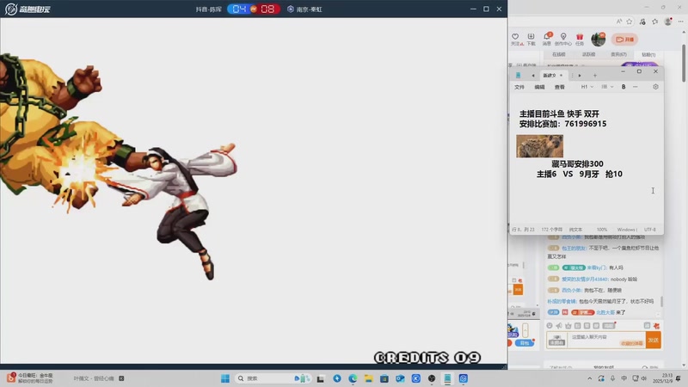
Task: Click the browser page vertical scrollbar
Action: [x=683, y=63]
